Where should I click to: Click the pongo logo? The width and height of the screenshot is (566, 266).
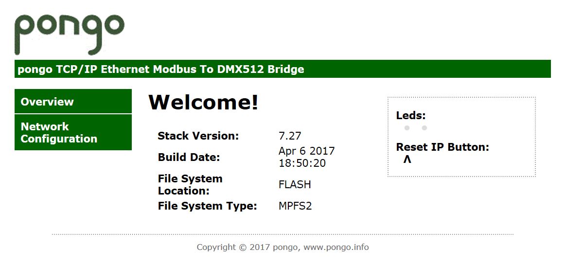click(70, 35)
